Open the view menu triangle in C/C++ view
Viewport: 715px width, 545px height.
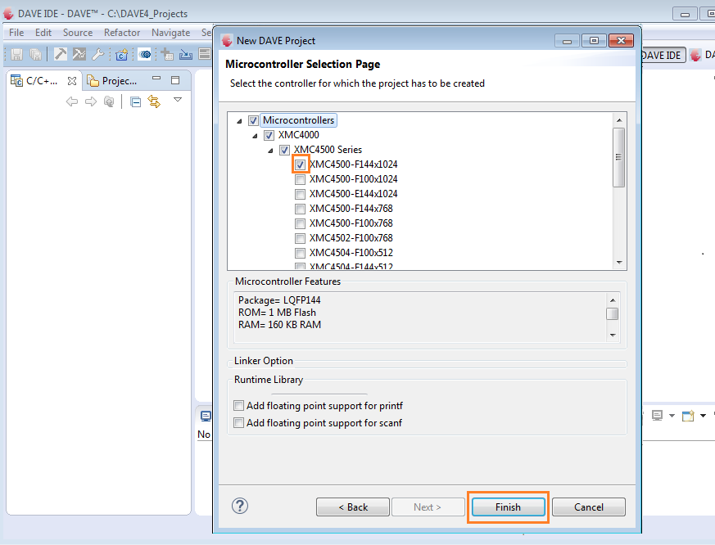(x=178, y=99)
